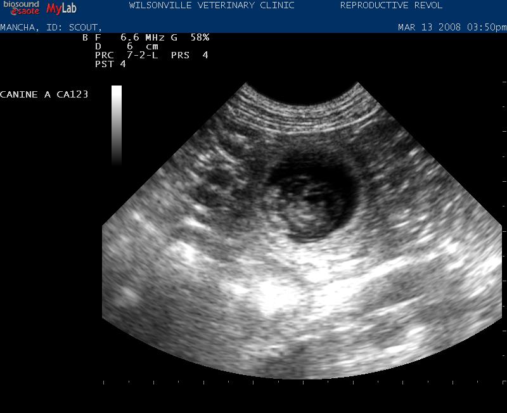The height and width of the screenshot is (413, 507).
Task: Click the 'PRC 7-2-L' setting
Action: 126,55
